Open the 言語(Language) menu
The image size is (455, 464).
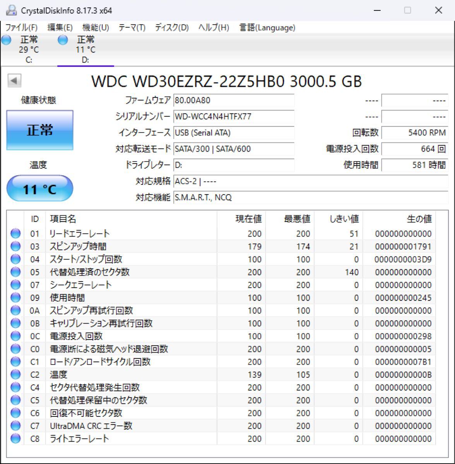coord(267,27)
